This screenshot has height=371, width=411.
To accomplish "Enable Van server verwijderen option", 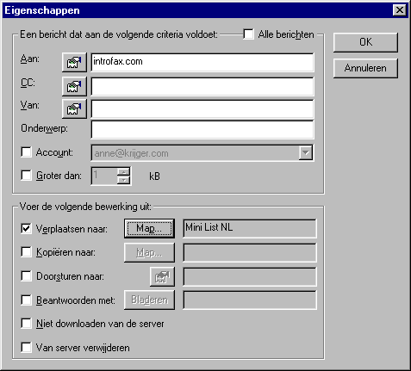I will [x=26, y=348].
